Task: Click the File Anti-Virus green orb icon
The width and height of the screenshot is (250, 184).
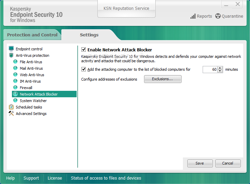Action: pyautogui.click(x=15, y=62)
